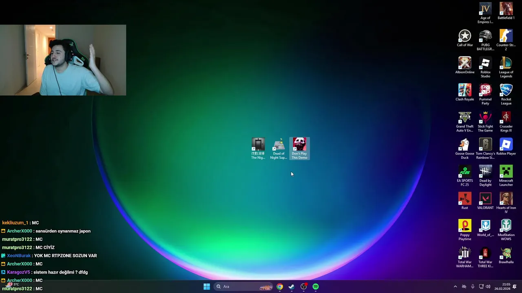
Task: Open Age of Empires desktop shortcut
Action: tap(485, 13)
